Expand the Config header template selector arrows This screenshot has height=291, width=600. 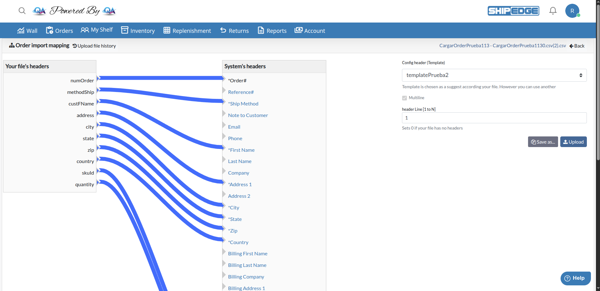click(x=581, y=75)
